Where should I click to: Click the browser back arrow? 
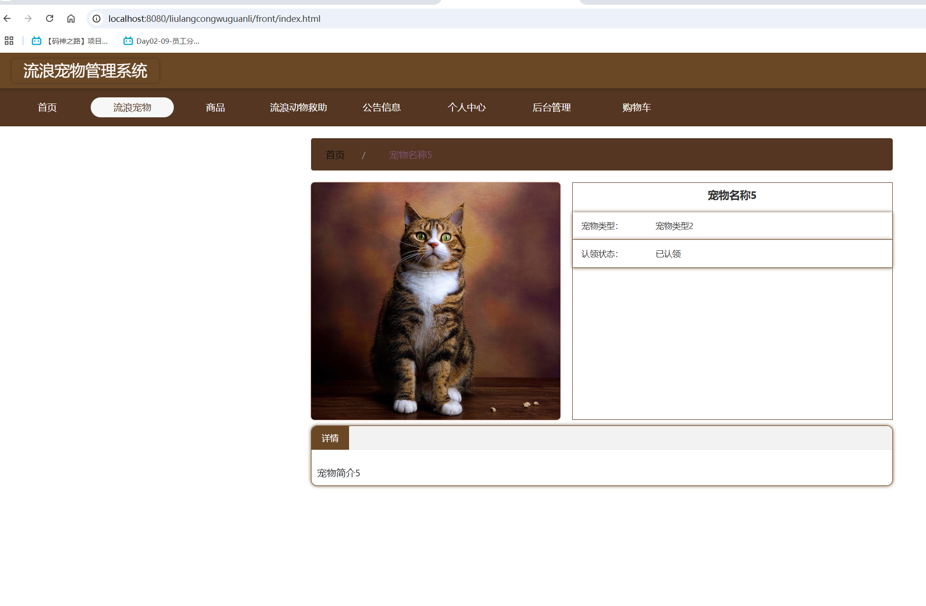click(7, 19)
